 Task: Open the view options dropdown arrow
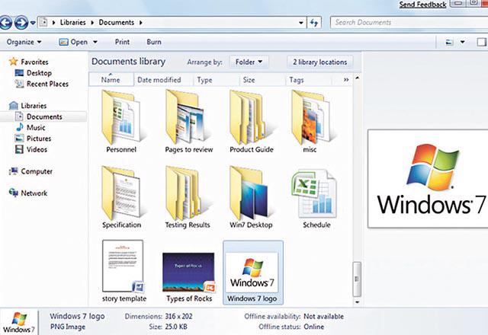point(463,42)
